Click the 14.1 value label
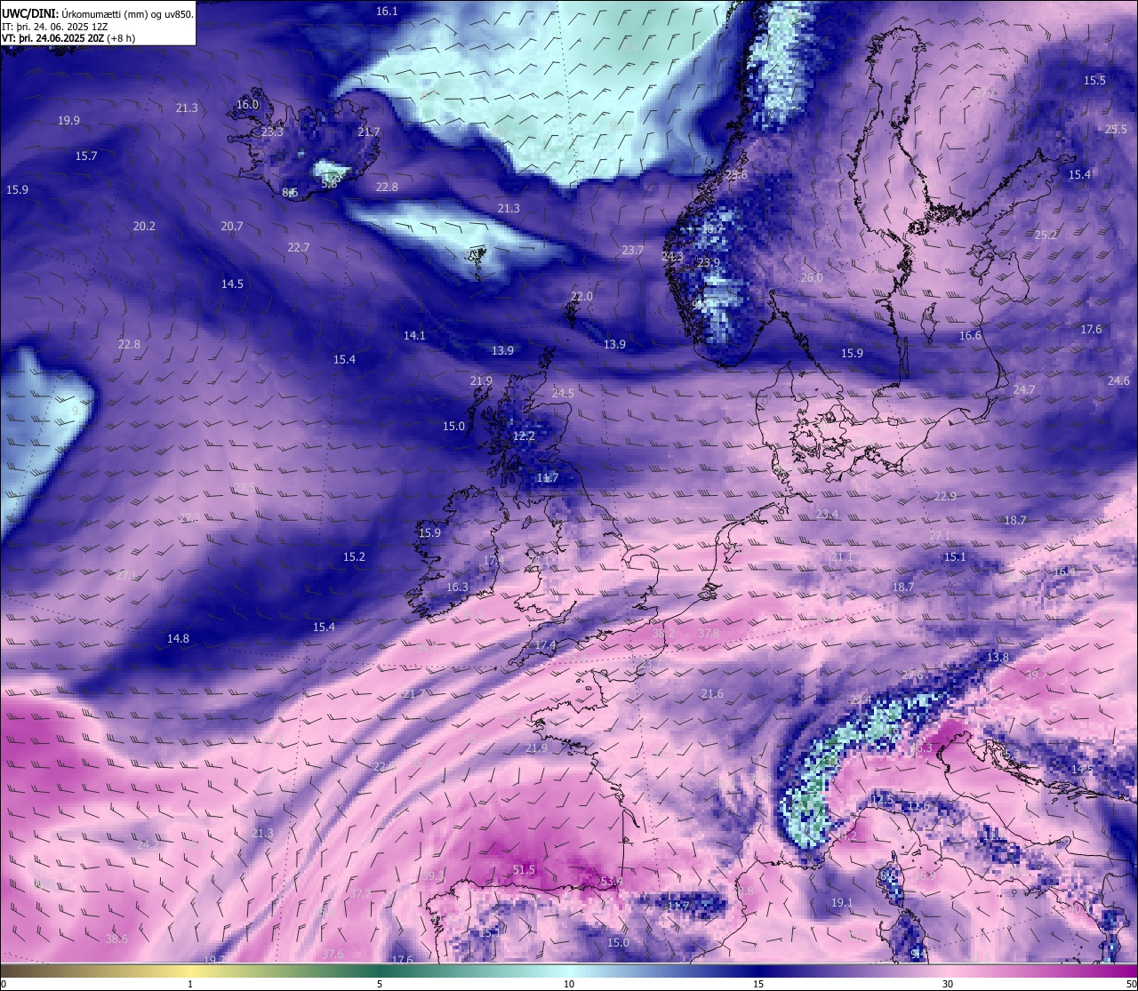Screen dimensions: 1138x991 414,335
